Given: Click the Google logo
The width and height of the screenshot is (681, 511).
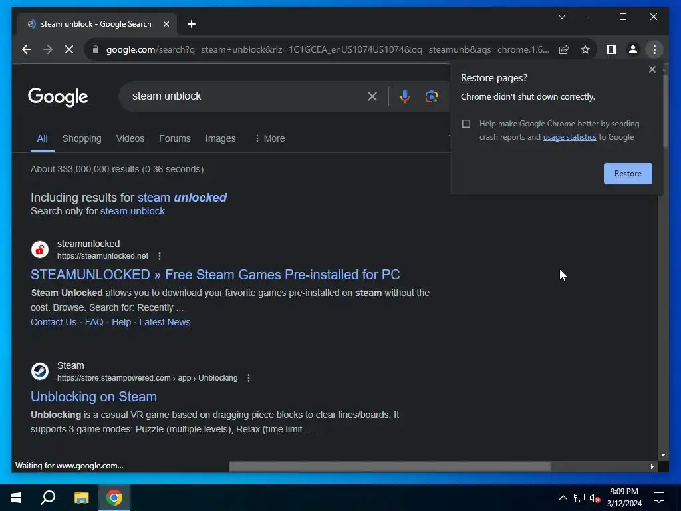Looking at the screenshot, I should pos(58,97).
